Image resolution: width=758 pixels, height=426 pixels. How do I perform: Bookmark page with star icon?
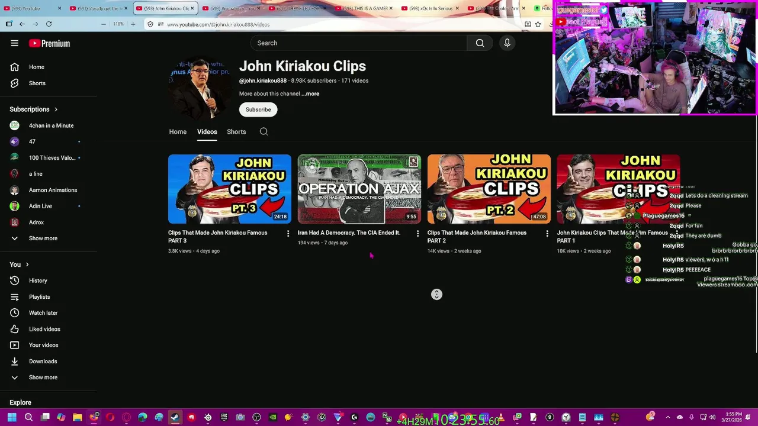point(538,24)
